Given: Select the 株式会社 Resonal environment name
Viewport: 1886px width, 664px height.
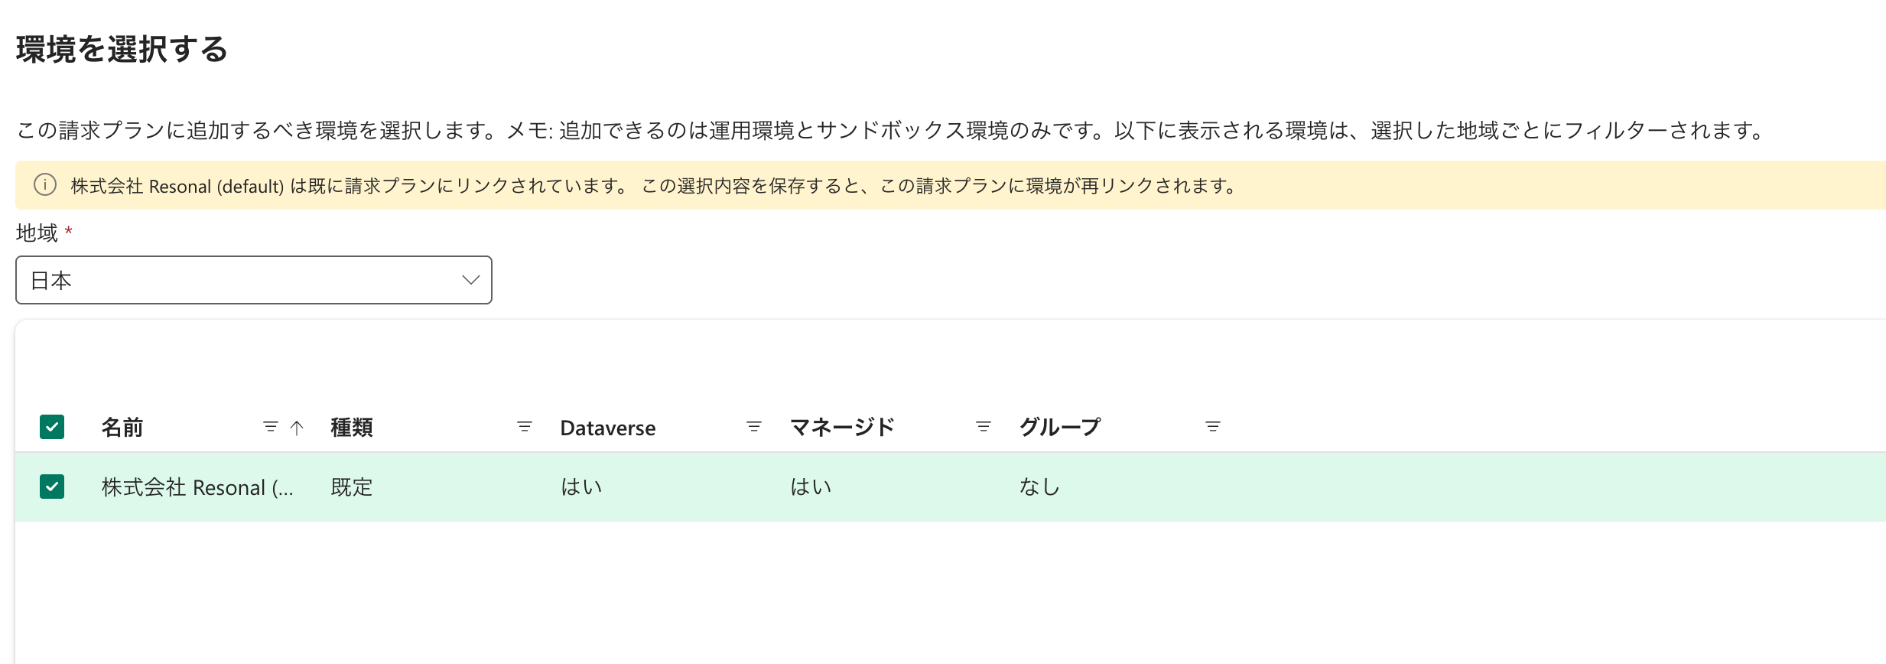Looking at the screenshot, I should [197, 487].
